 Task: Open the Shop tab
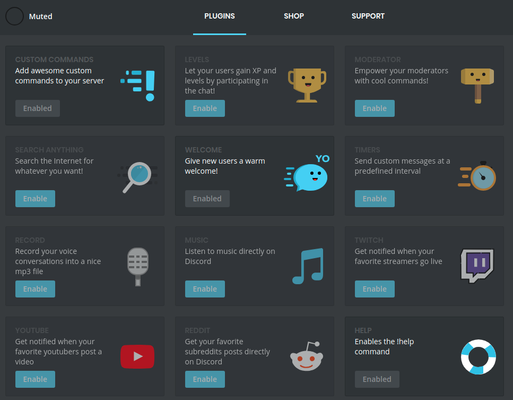tap(294, 16)
